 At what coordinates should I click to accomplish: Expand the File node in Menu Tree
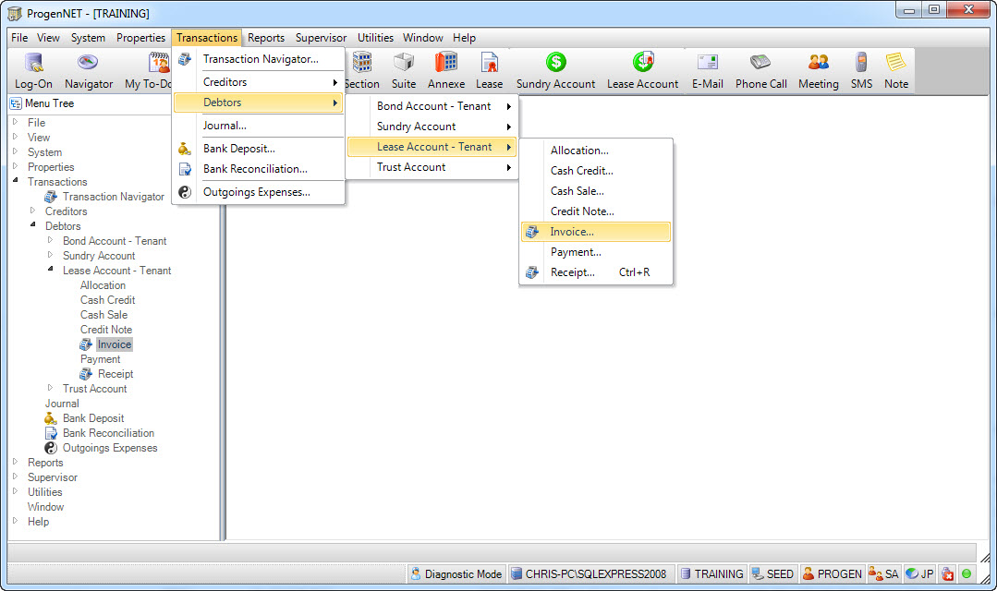click(x=16, y=122)
